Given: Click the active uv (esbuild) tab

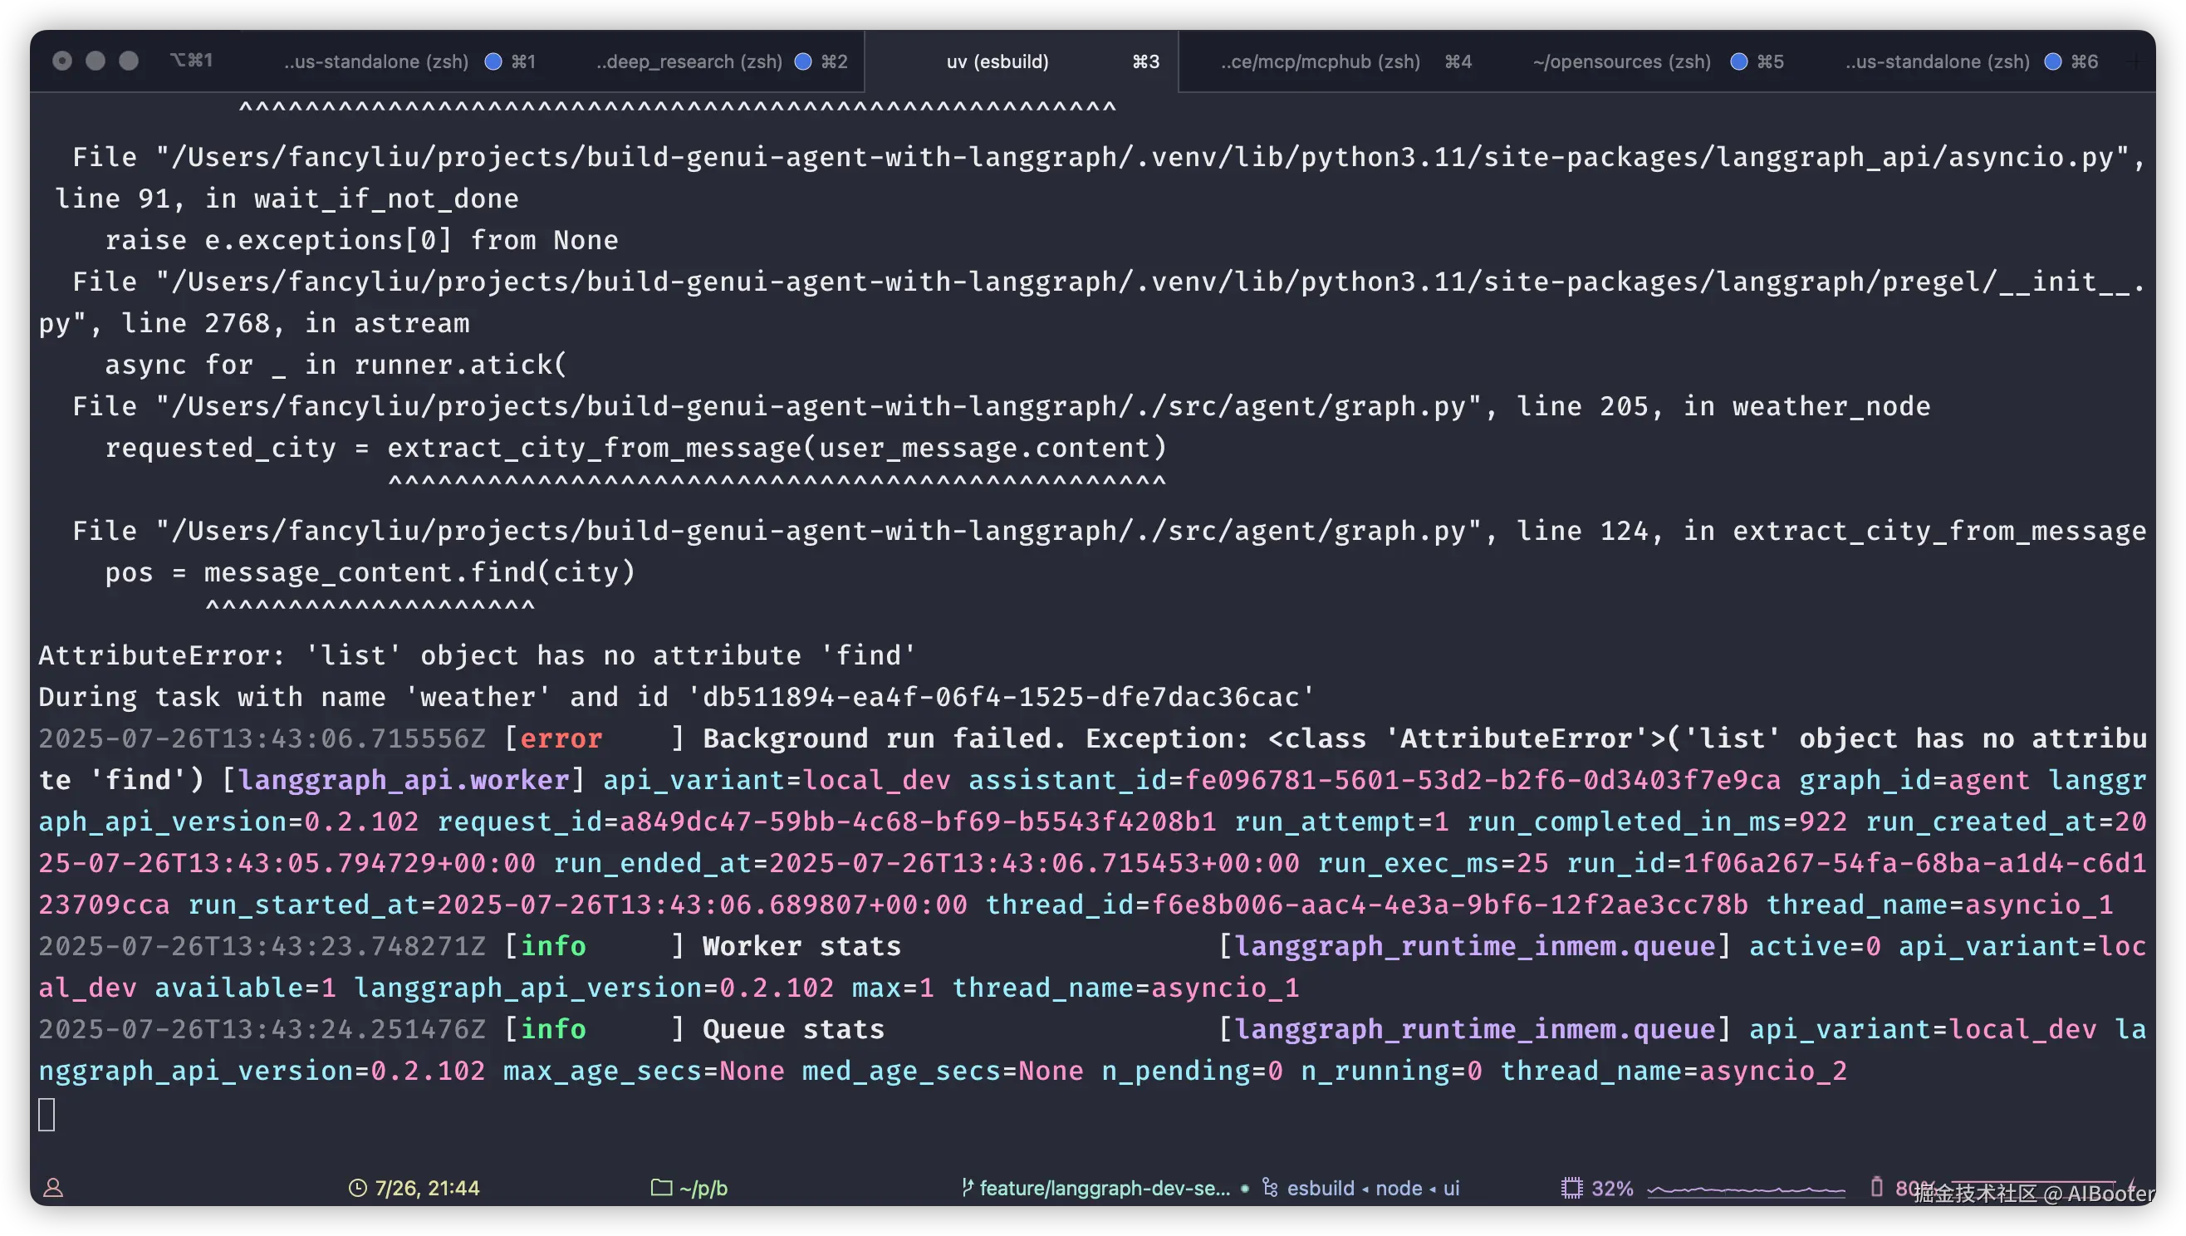Looking at the screenshot, I should pos(997,61).
